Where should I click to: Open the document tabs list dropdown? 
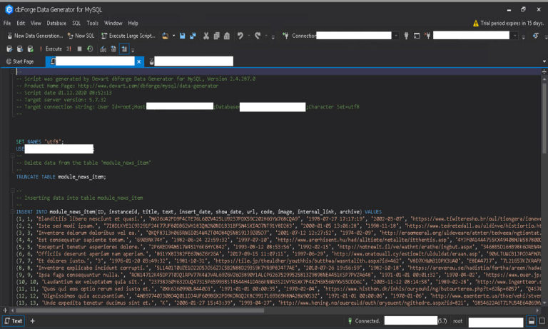pyautogui.click(x=544, y=61)
